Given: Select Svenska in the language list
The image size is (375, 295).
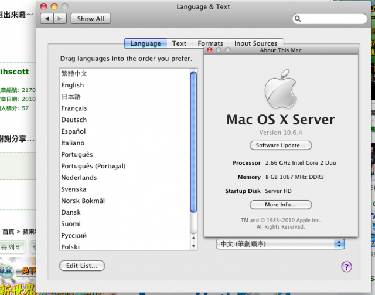Looking at the screenshot, I should (125, 189).
